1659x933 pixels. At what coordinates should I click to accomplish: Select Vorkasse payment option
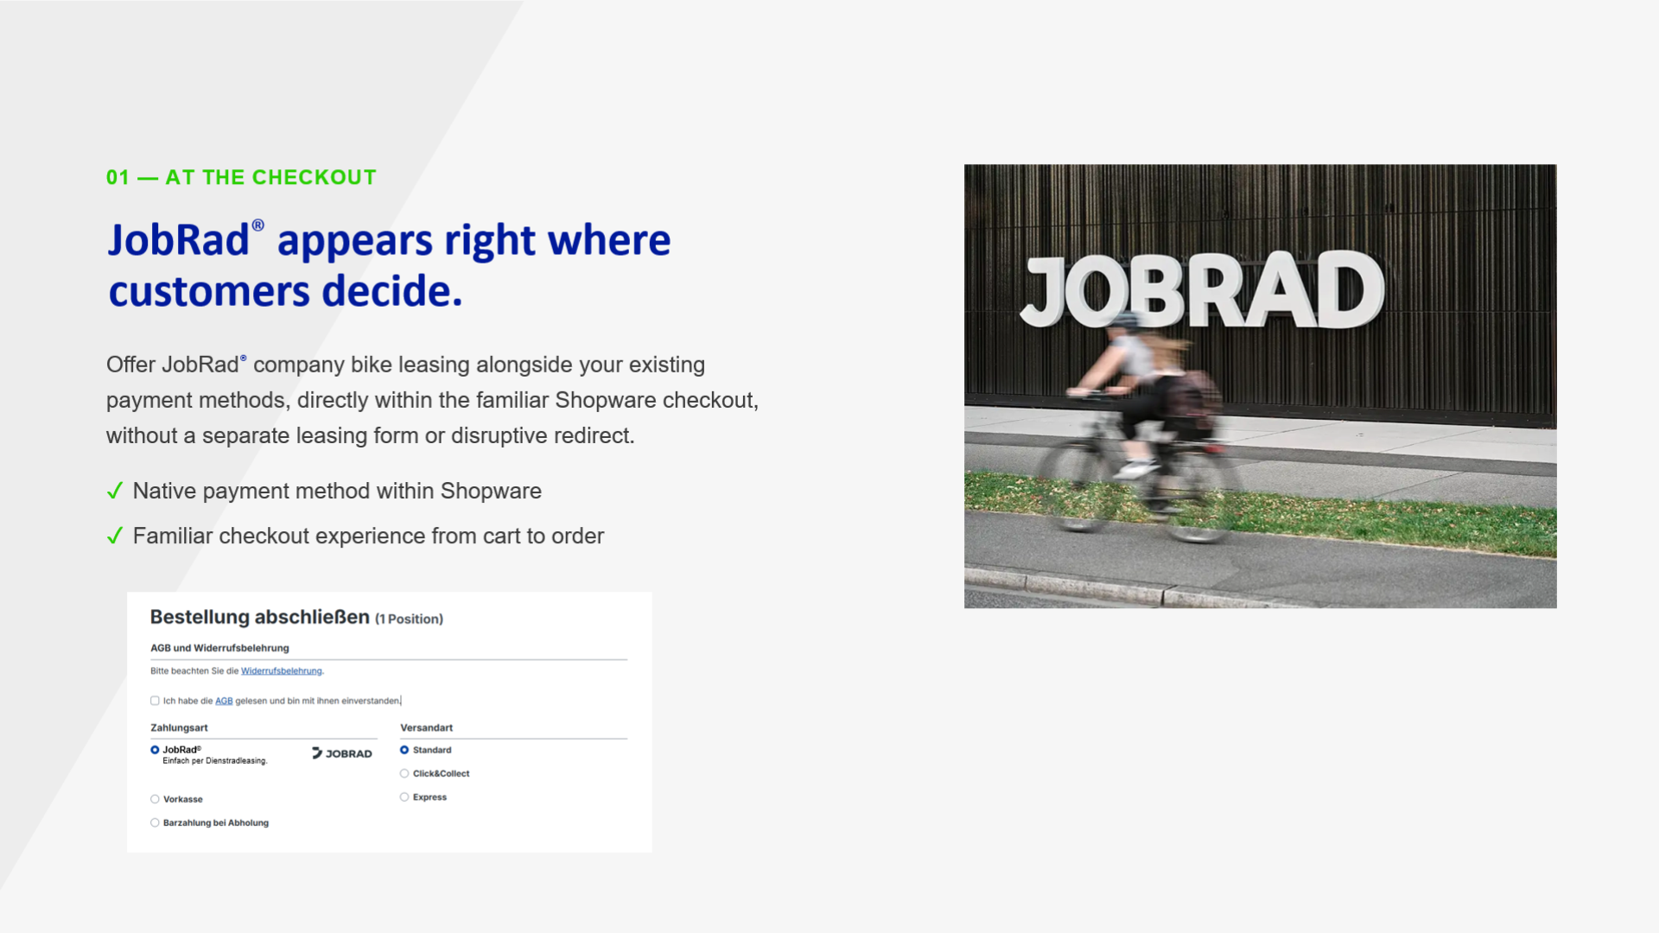click(155, 799)
